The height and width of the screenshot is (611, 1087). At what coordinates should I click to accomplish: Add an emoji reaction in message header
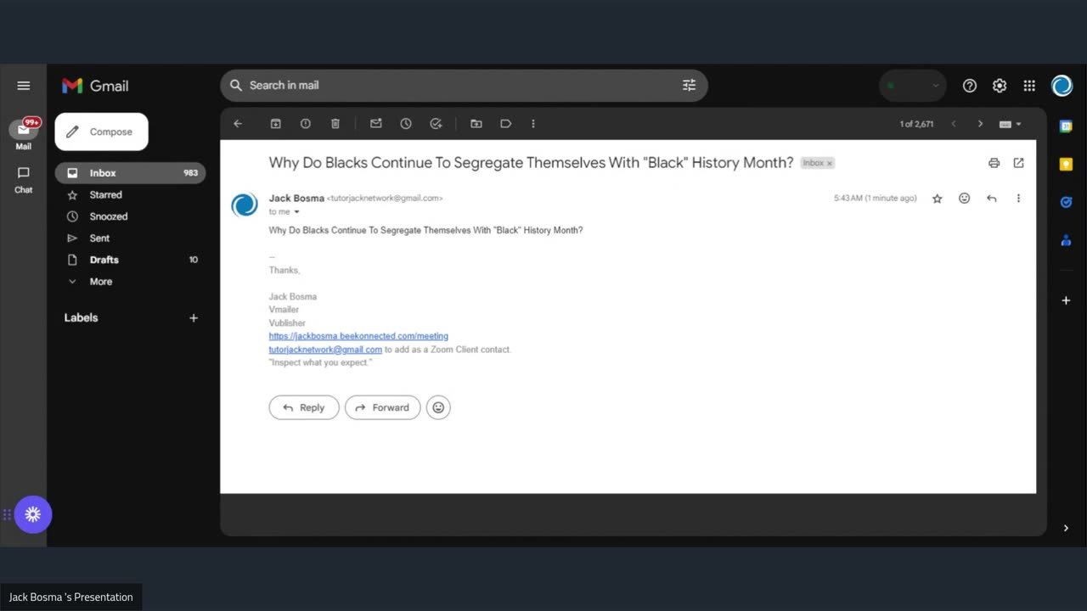point(965,199)
